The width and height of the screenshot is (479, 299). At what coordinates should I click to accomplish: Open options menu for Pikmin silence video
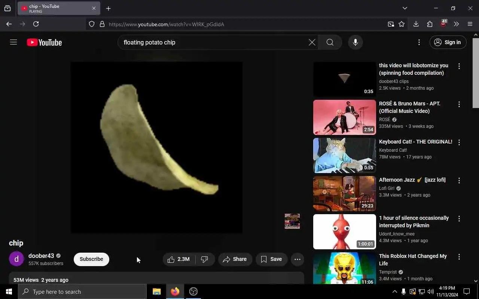(x=459, y=219)
